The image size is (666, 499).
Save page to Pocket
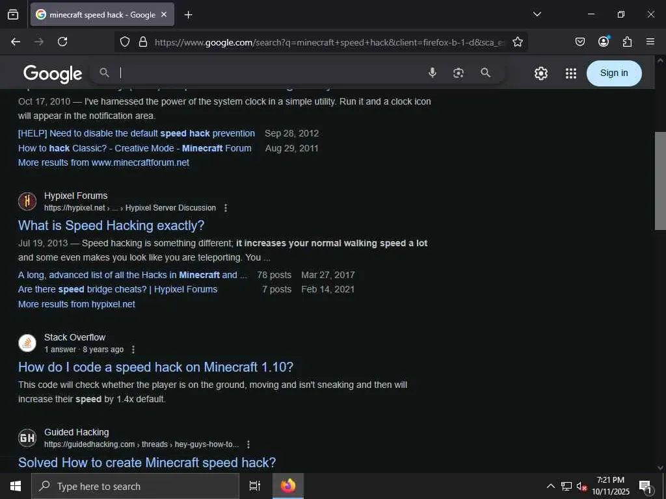coord(580,42)
